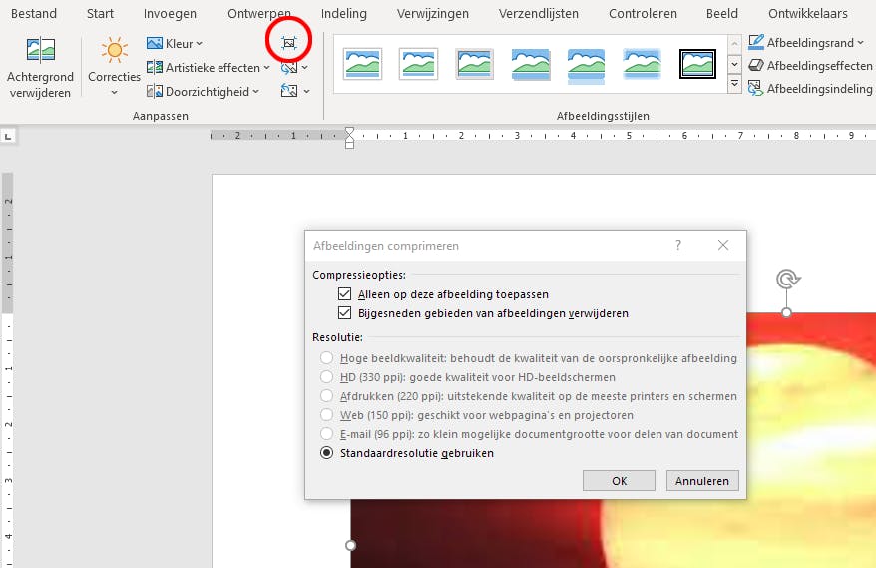The width and height of the screenshot is (876, 568).
Task: Select Afdrukken (220 ppi) radio option
Action: tap(327, 396)
